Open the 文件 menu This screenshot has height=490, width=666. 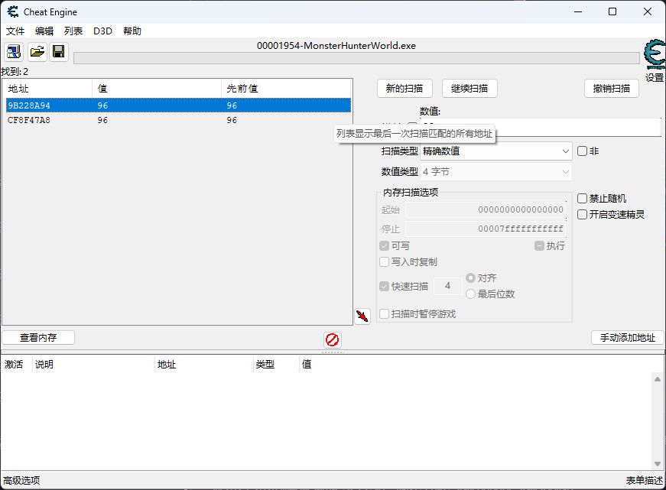point(15,31)
